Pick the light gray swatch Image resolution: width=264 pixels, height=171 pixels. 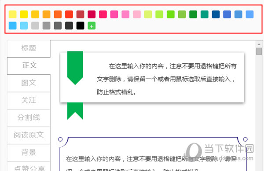point(35,25)
